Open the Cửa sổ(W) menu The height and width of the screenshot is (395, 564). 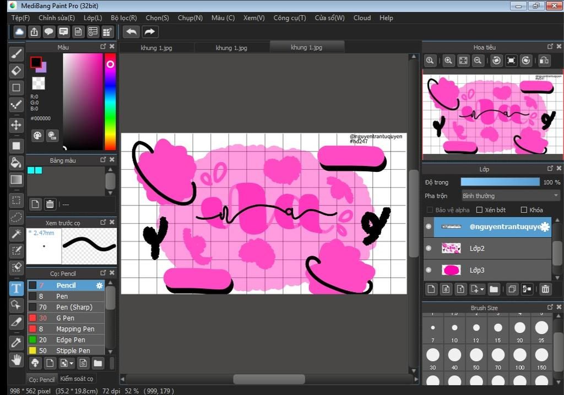[x=330, y=18]
